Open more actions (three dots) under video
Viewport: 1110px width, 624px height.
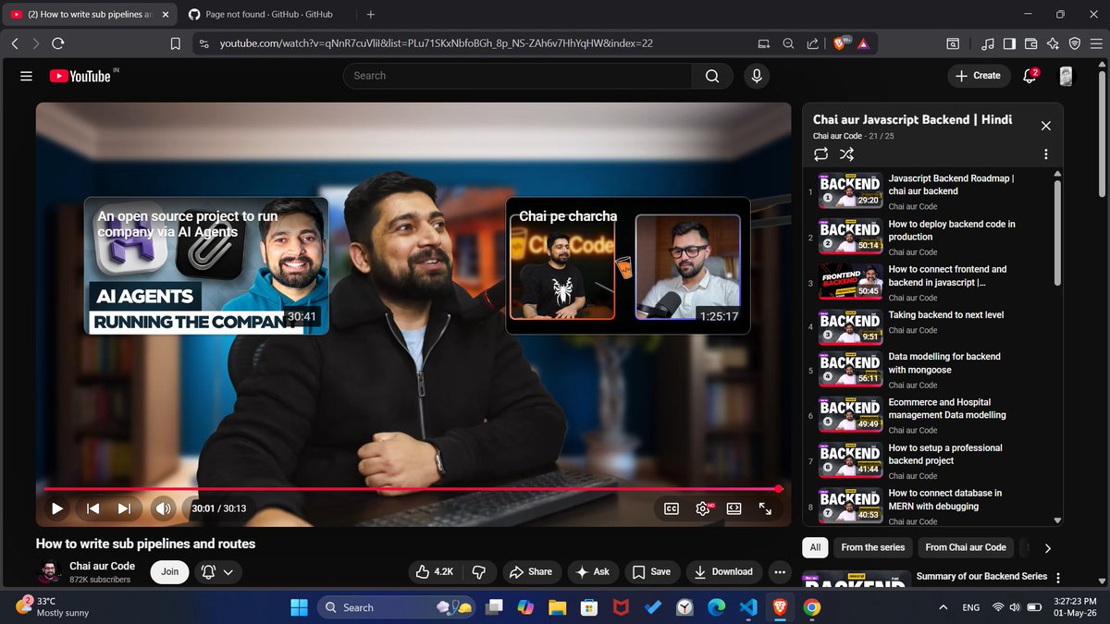tap(780, 571)
